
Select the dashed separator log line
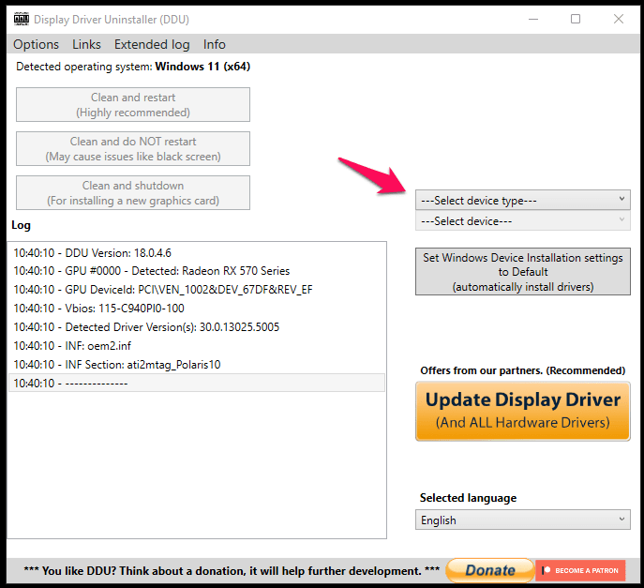click(197, 383)
